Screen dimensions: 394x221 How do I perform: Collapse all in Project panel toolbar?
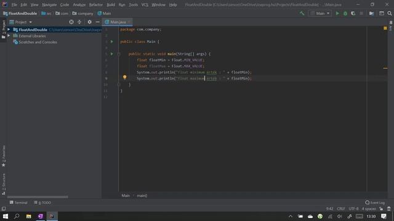(79, 22)
